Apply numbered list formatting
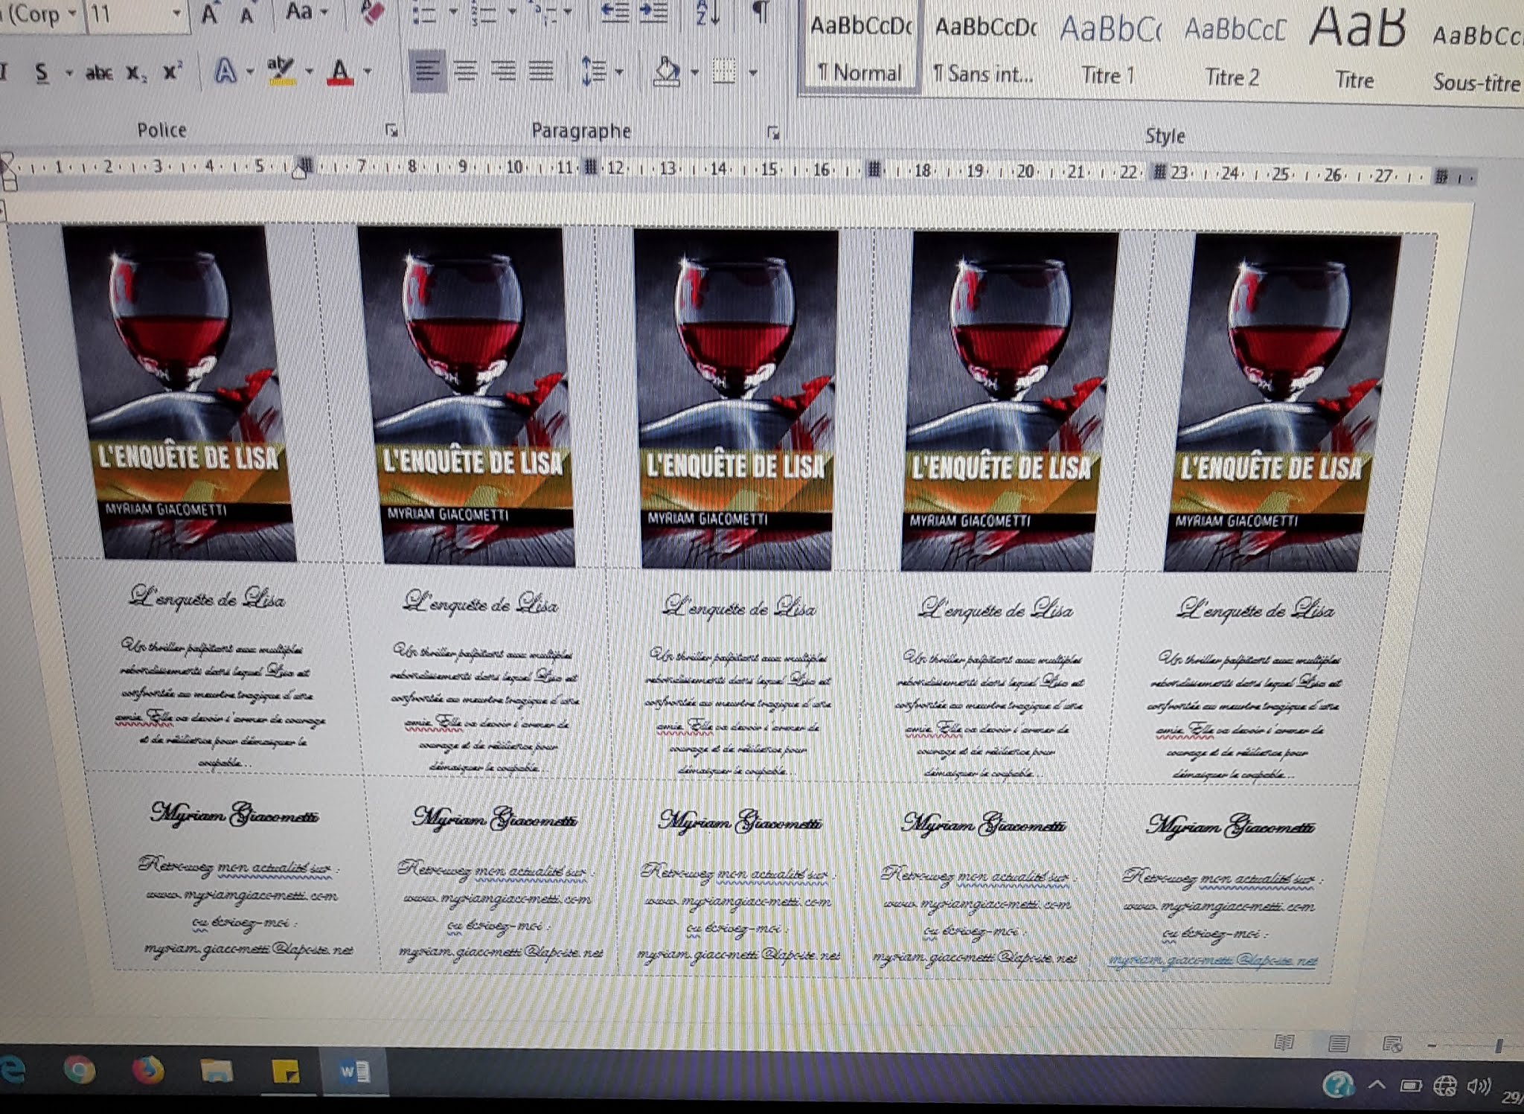The height and width of the screenshot is (1114, 1524). coord(483,13)
